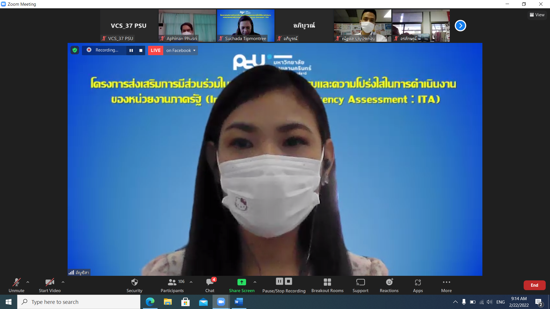Select Aphinan Phusri video thumbnail
This screenshot has width=550, height=309.
pos(187,26)
